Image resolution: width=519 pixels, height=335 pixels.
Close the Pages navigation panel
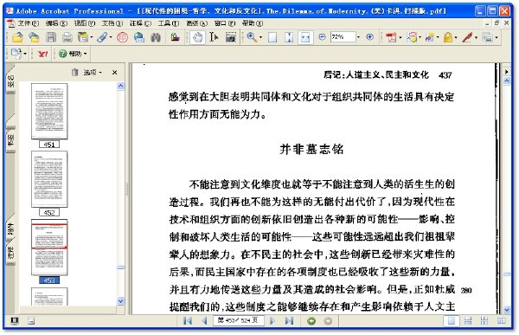click(114, 72)
